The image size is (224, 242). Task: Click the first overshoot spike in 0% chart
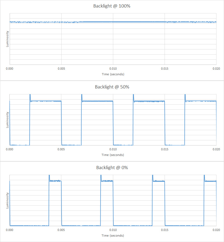(49, 177)
